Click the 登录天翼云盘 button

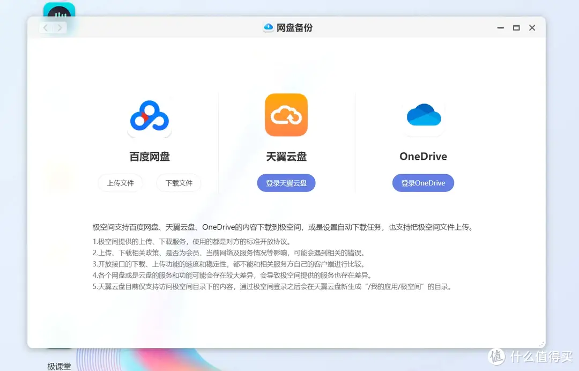(x=286, y=183)
